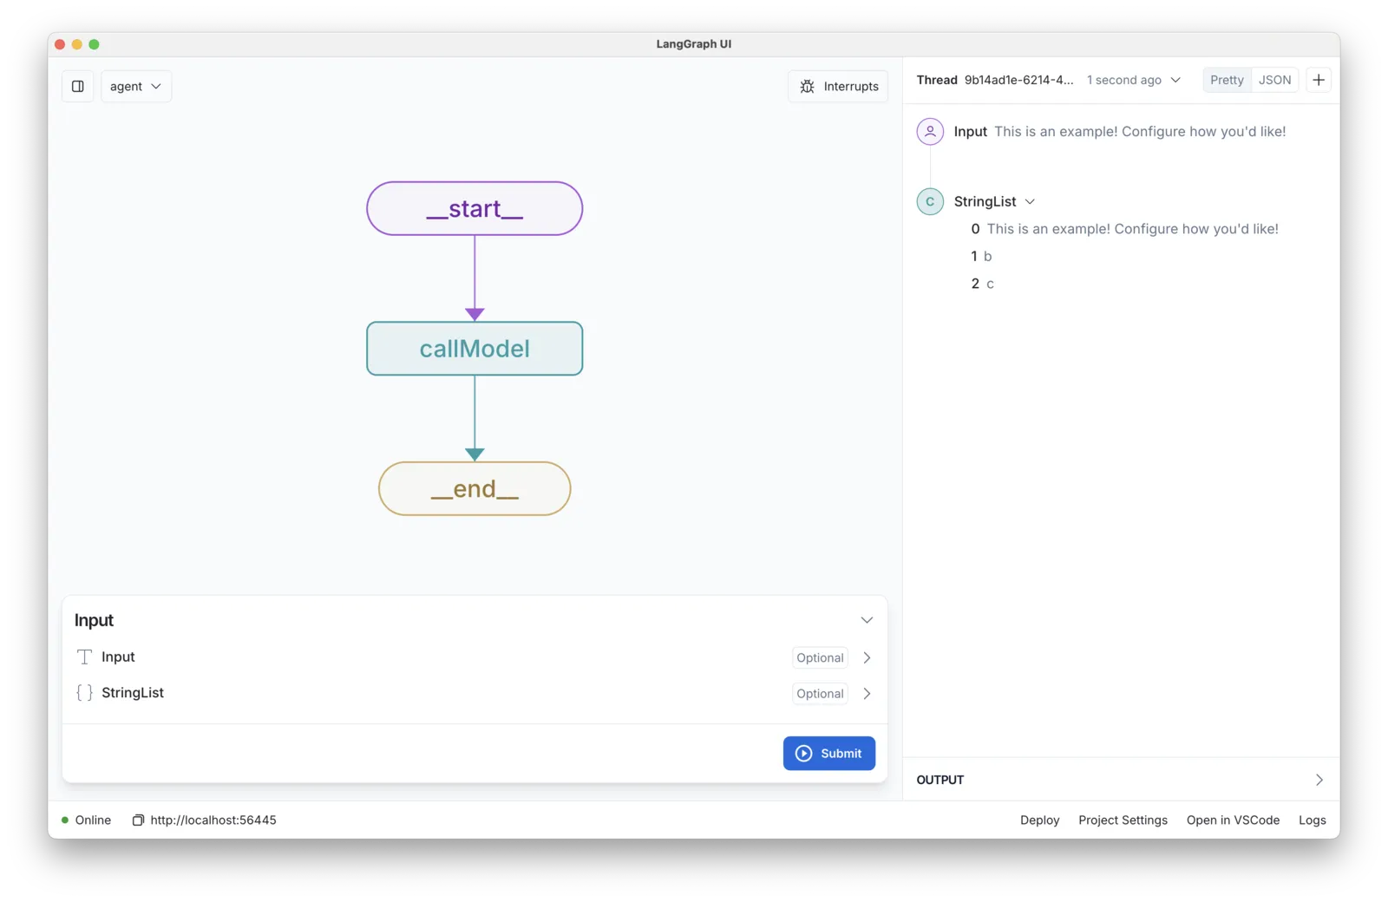
Task: Click the callModel C avatar icon
Action: (930, 201)
